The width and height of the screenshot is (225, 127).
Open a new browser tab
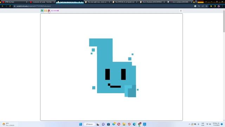196,2
